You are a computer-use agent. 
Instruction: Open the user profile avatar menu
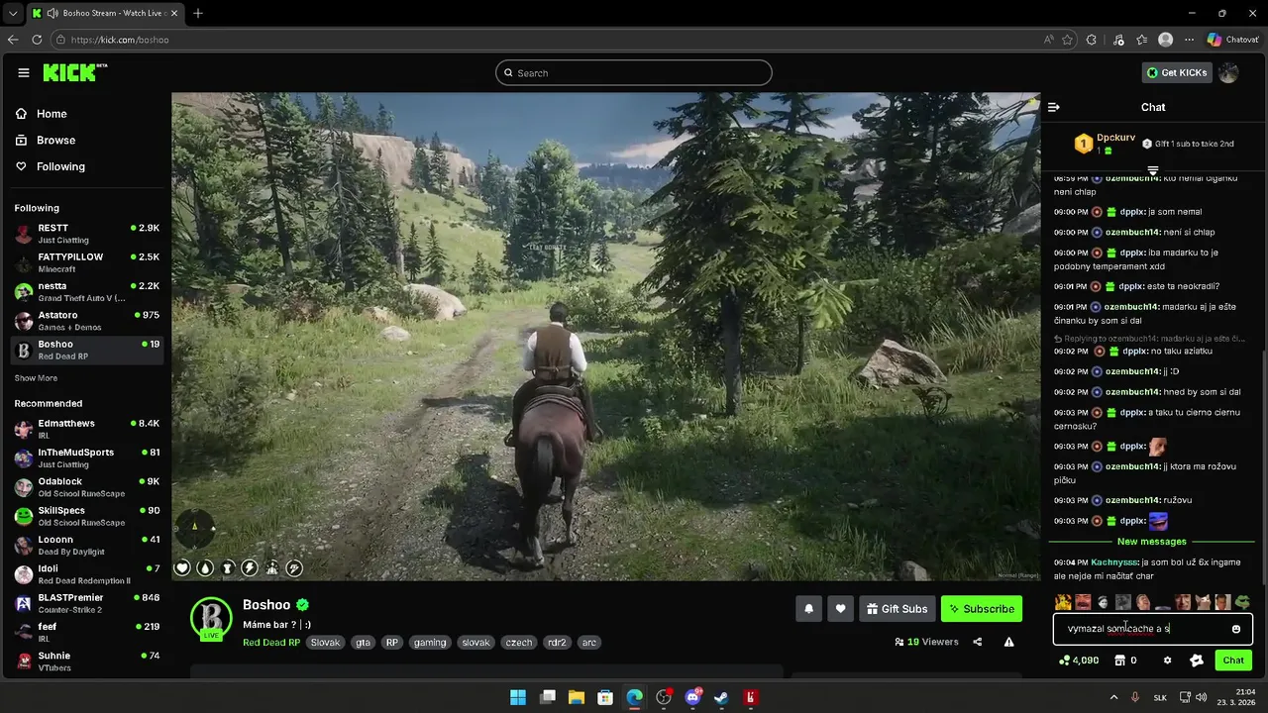(x=1228, y=72)
